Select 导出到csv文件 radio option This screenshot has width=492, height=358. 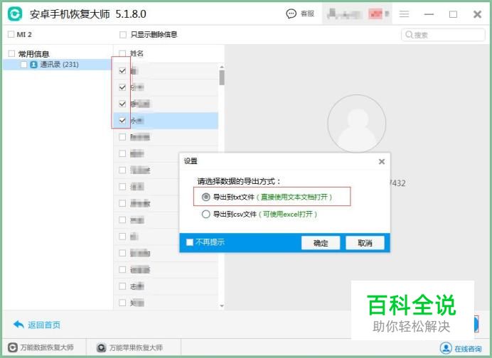[205, 214]
